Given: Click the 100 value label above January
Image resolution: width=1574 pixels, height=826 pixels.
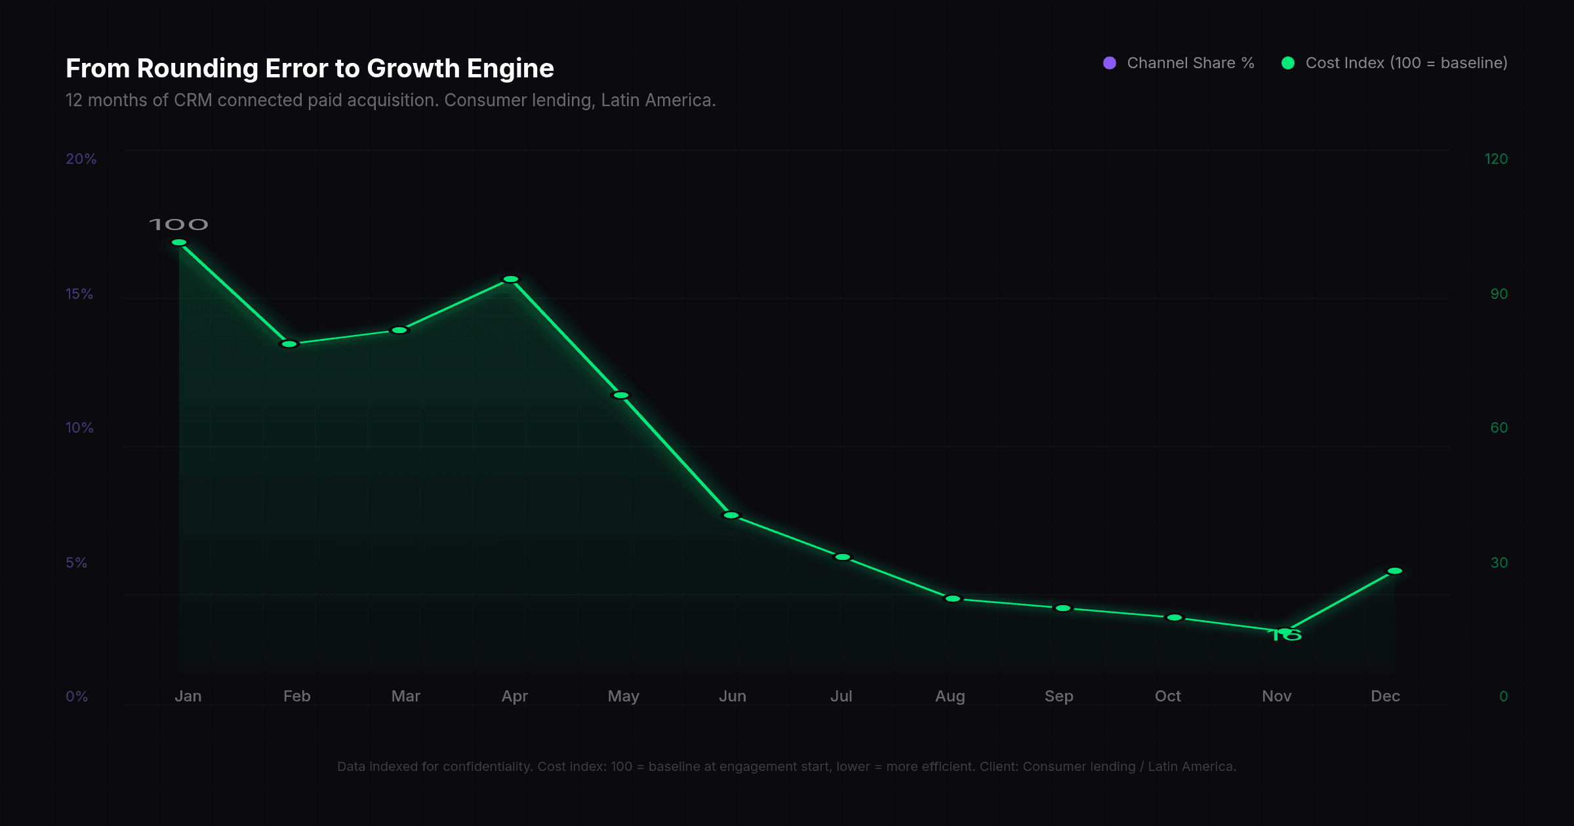Looking at the screenshot, I should point(178,225).
